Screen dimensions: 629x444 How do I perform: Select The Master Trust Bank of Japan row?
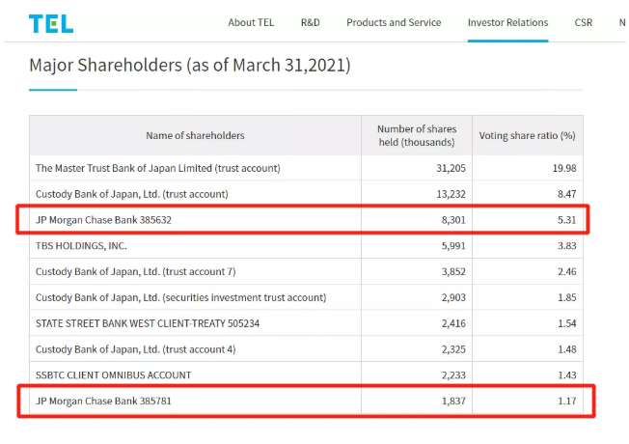(158, 168)
